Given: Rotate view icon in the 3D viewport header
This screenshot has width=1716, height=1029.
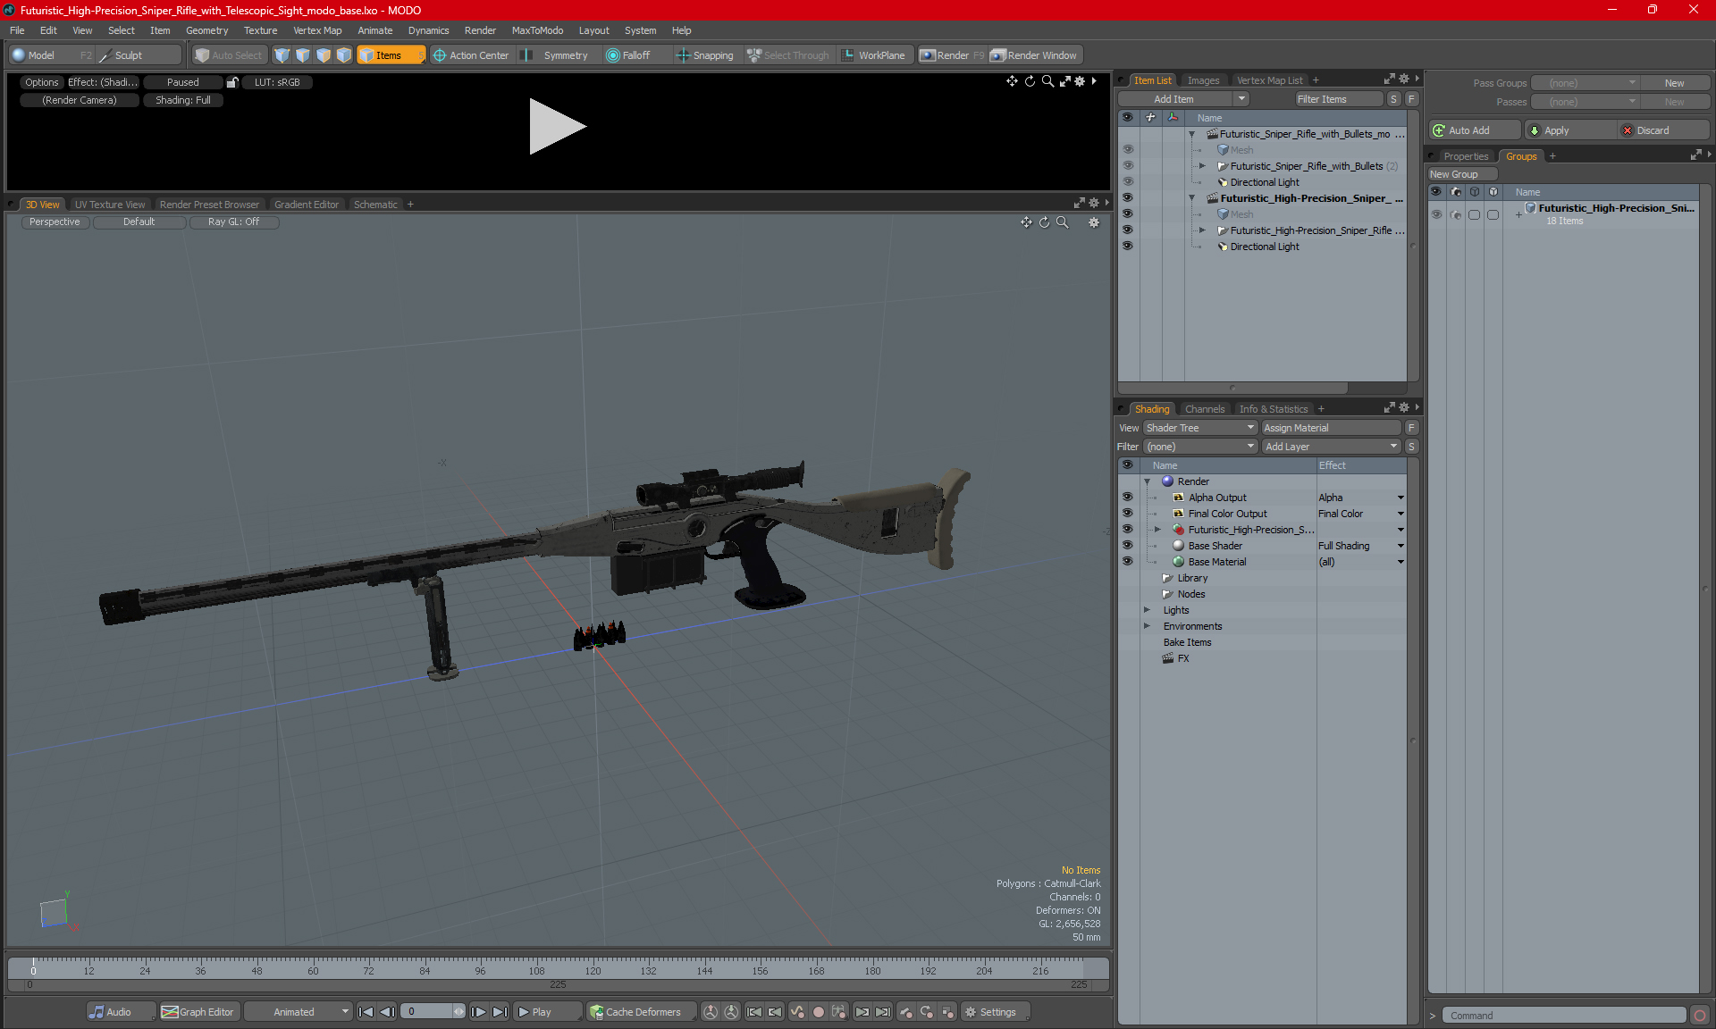Looking at the screenshot, I should click(x=1044, y=222).
